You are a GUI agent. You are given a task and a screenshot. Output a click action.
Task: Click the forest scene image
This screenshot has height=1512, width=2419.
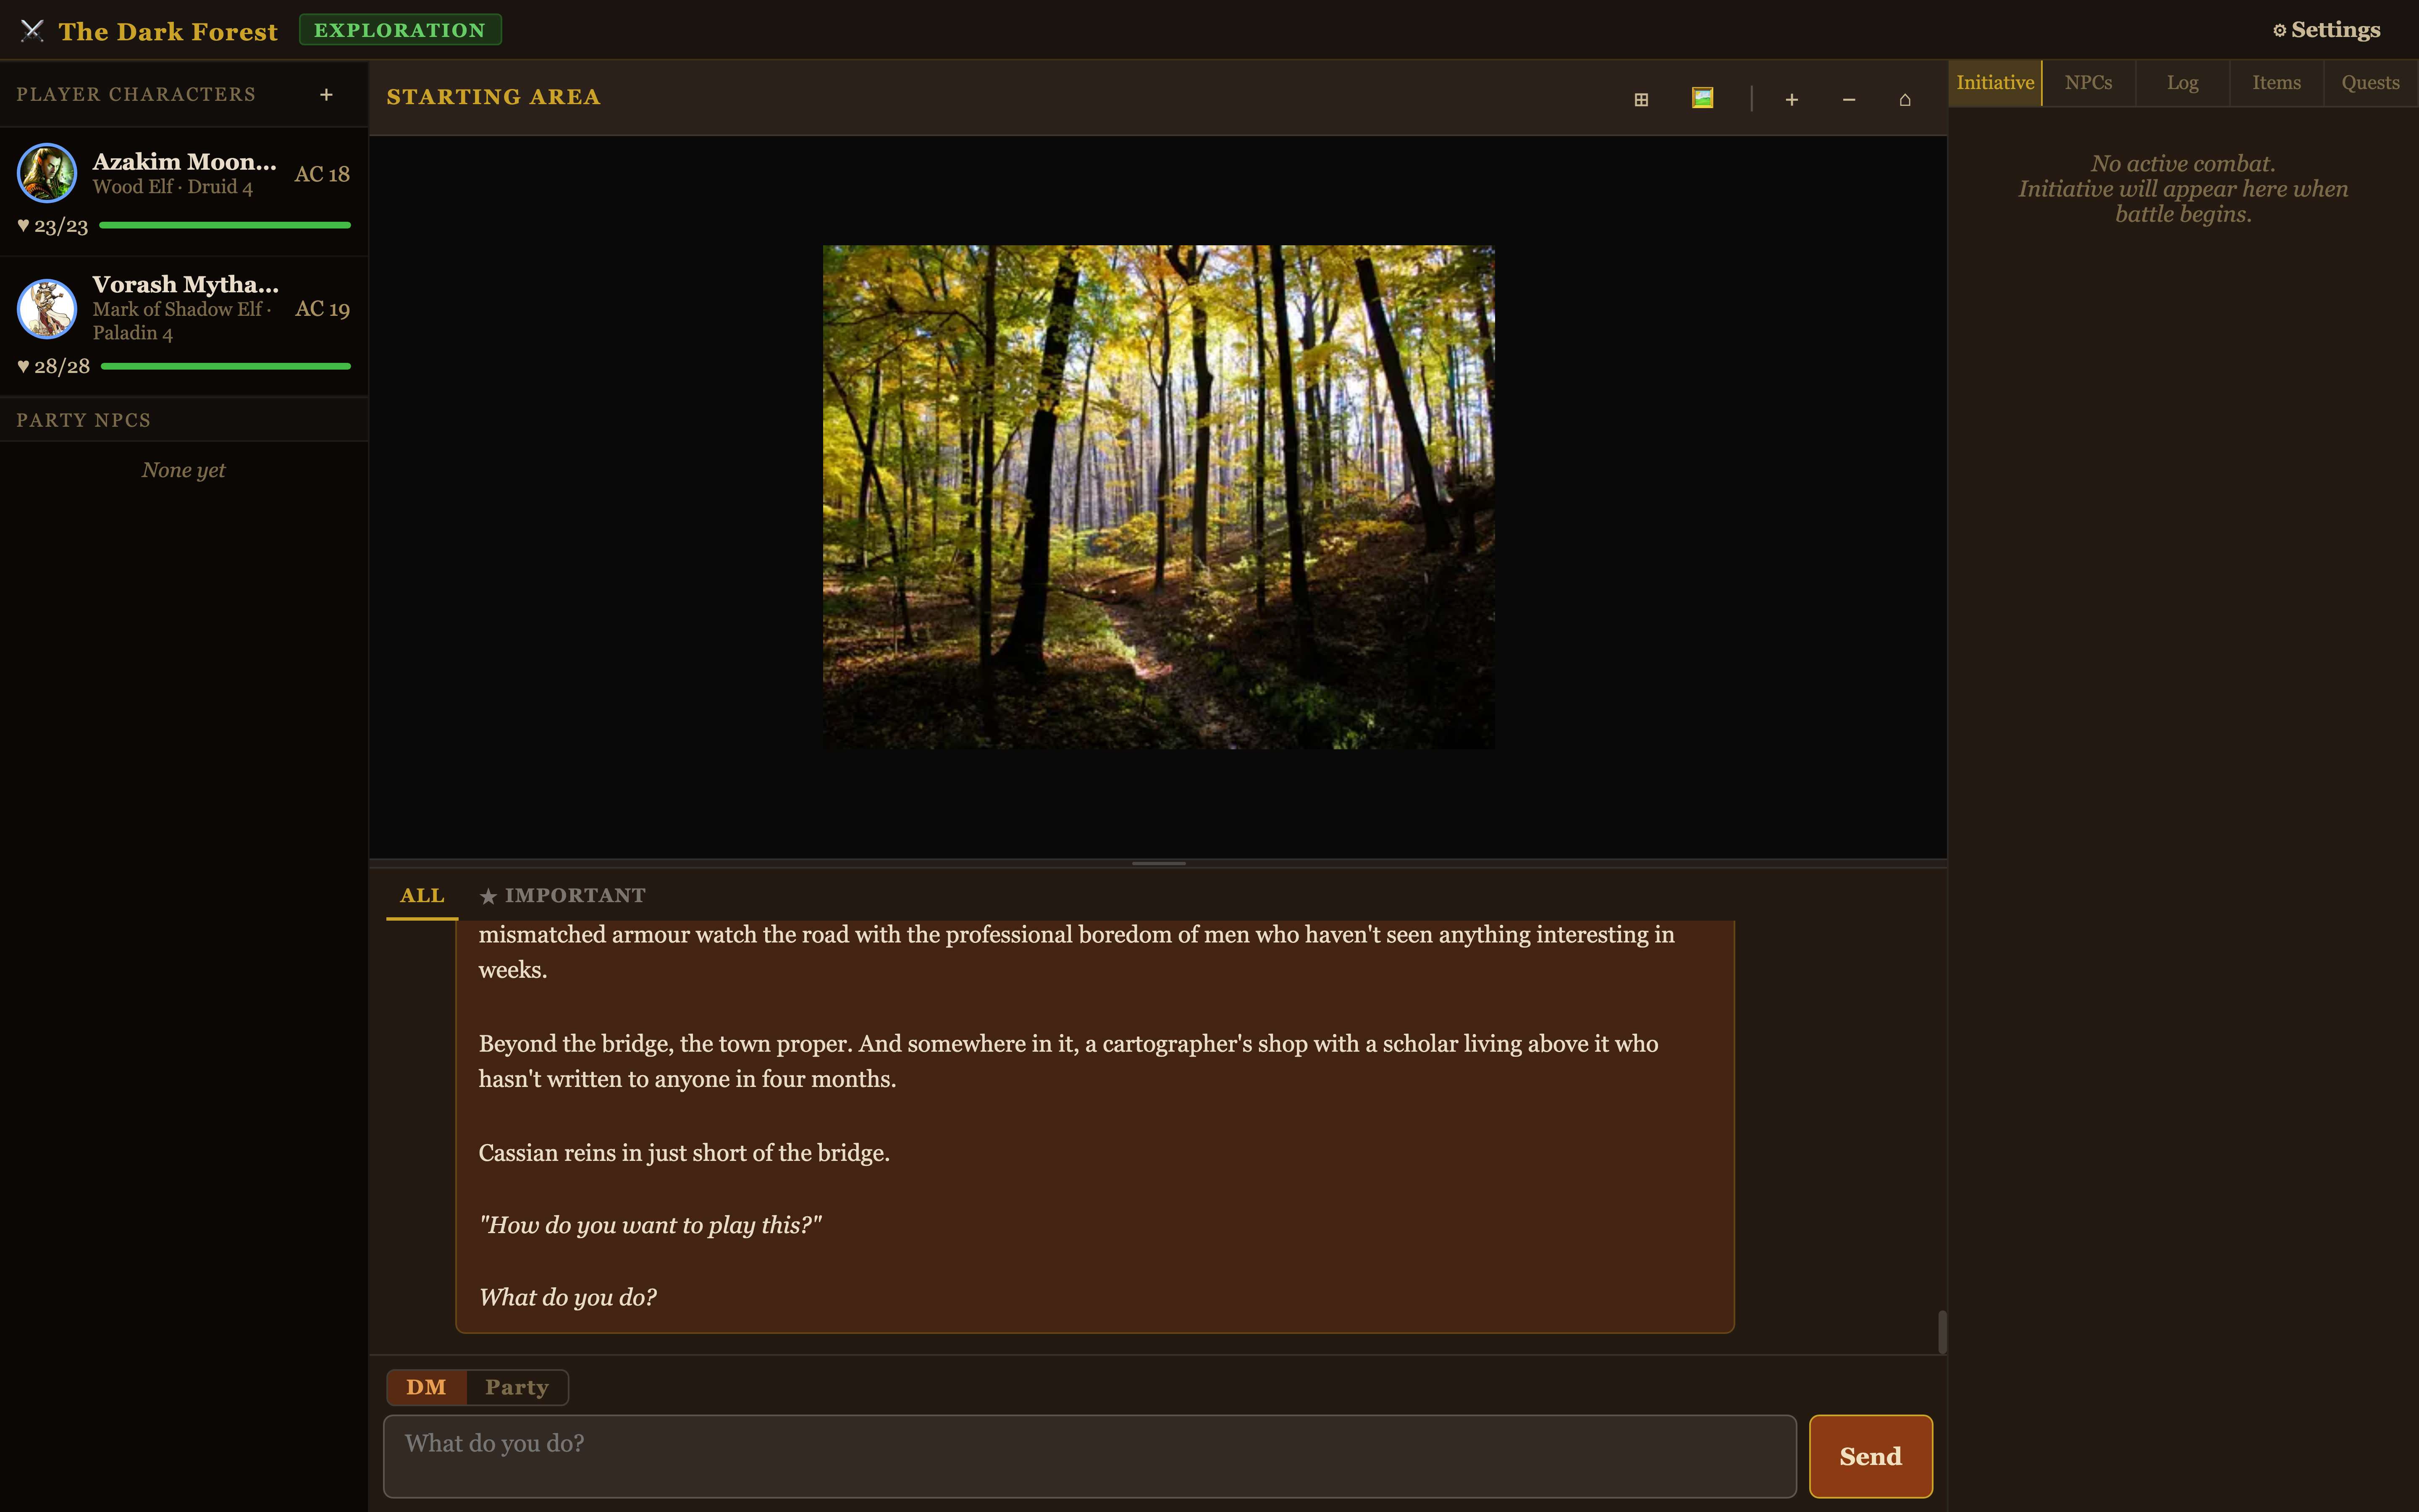[1159, 497]
